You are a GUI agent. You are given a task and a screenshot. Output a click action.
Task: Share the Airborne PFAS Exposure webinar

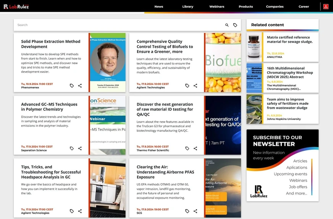196,211
